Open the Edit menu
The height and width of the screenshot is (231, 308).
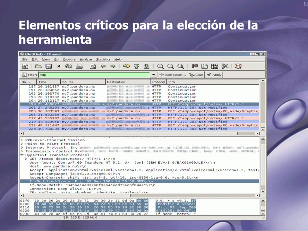pos(35,59)
